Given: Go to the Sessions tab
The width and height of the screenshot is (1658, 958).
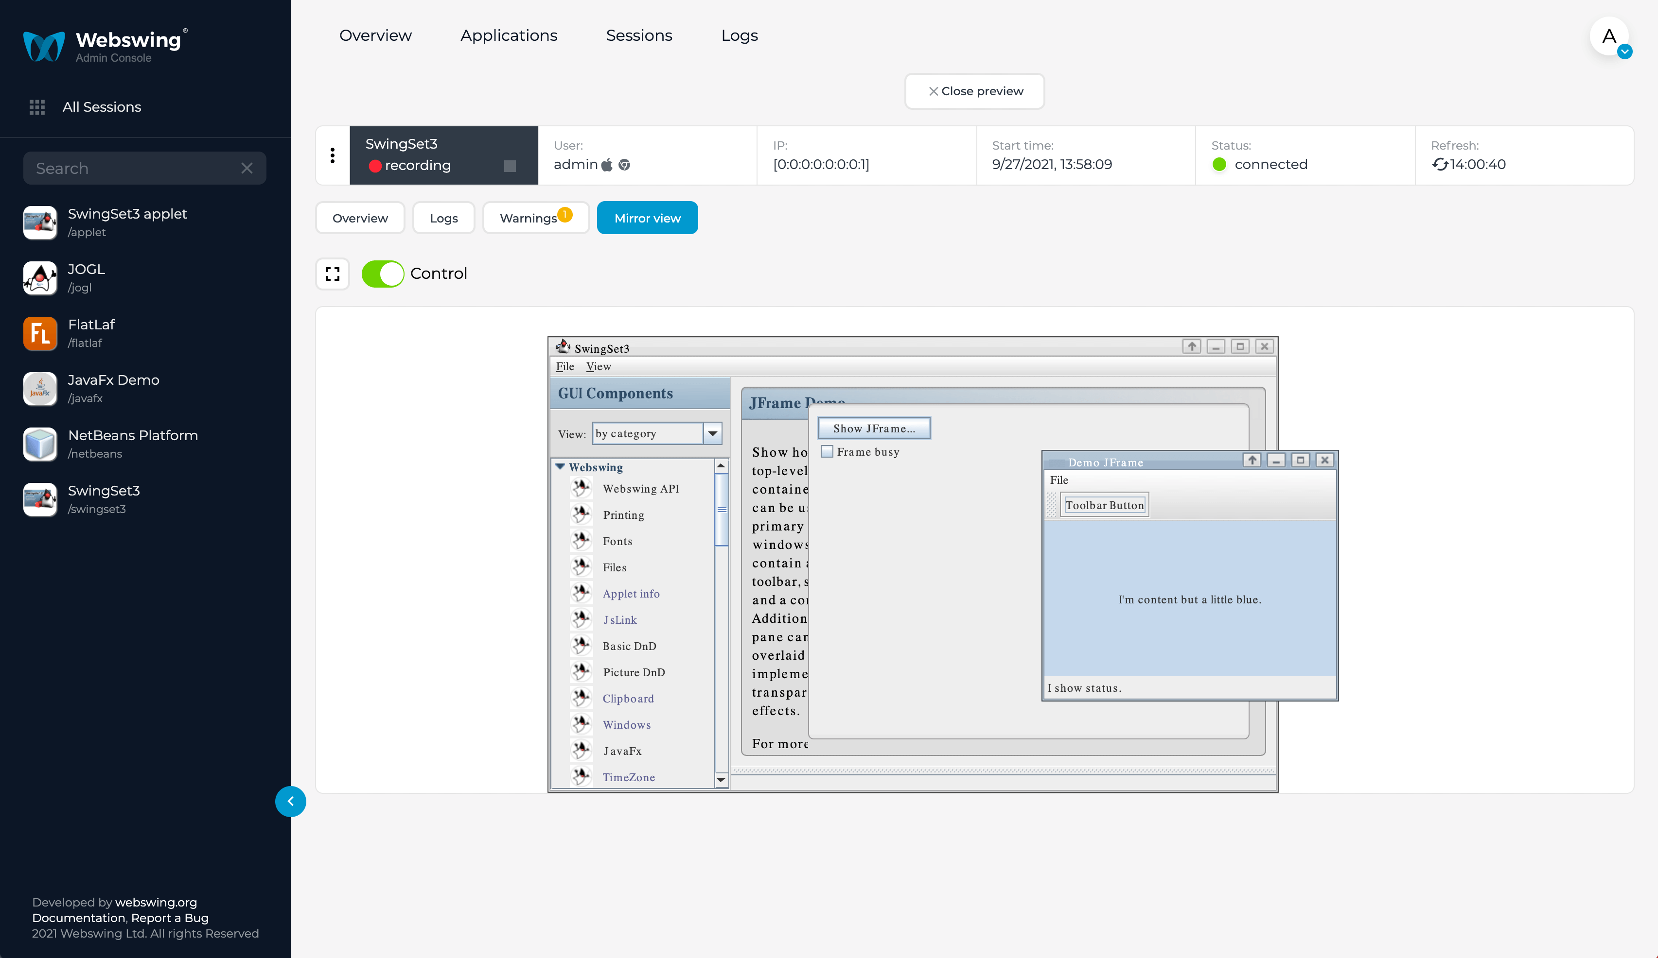Looking at the screenshot, I should click(x=639, y=35).
